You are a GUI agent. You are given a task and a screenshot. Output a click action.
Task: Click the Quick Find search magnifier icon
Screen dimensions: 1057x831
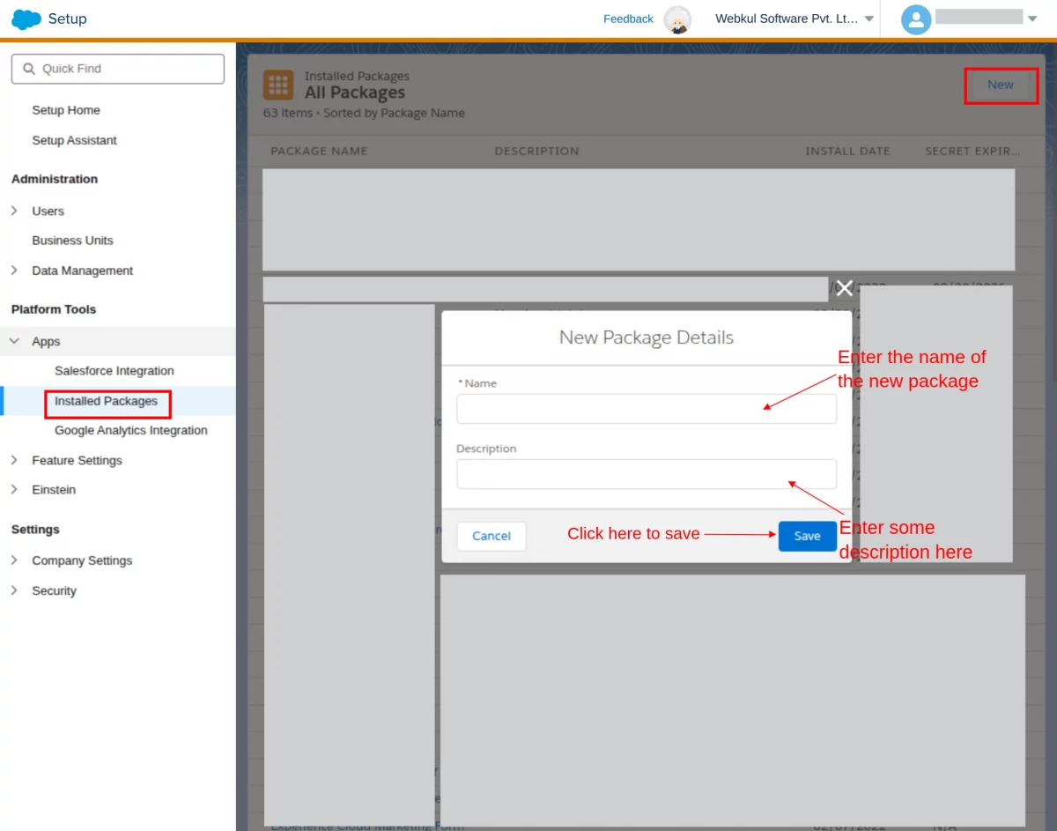[x=29, y=69]
